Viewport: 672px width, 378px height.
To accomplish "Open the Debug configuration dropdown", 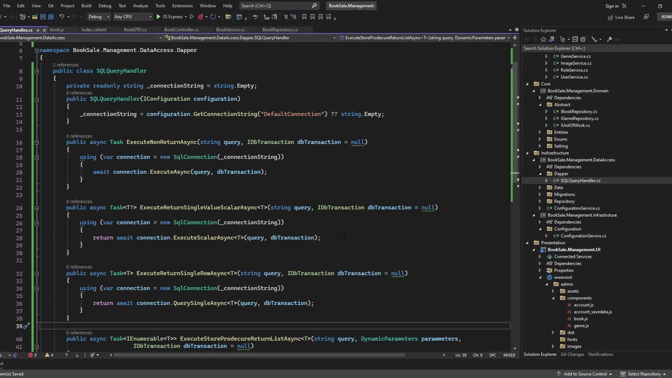I will 98,17.
